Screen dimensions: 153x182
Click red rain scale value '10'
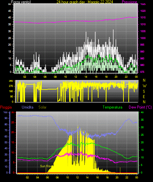[x=13, y=152]
